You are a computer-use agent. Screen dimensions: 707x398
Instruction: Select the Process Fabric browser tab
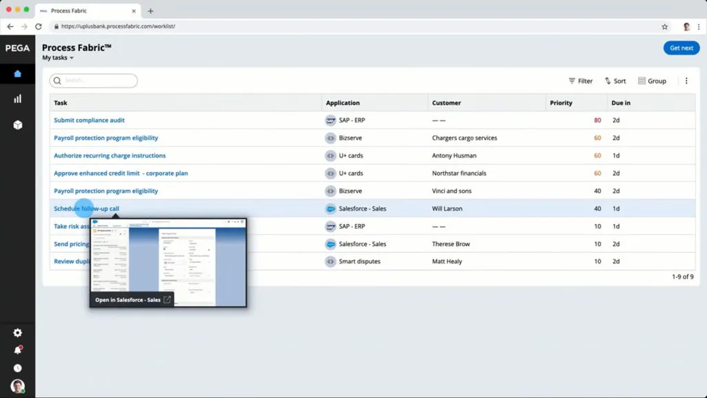coord(88,11)
